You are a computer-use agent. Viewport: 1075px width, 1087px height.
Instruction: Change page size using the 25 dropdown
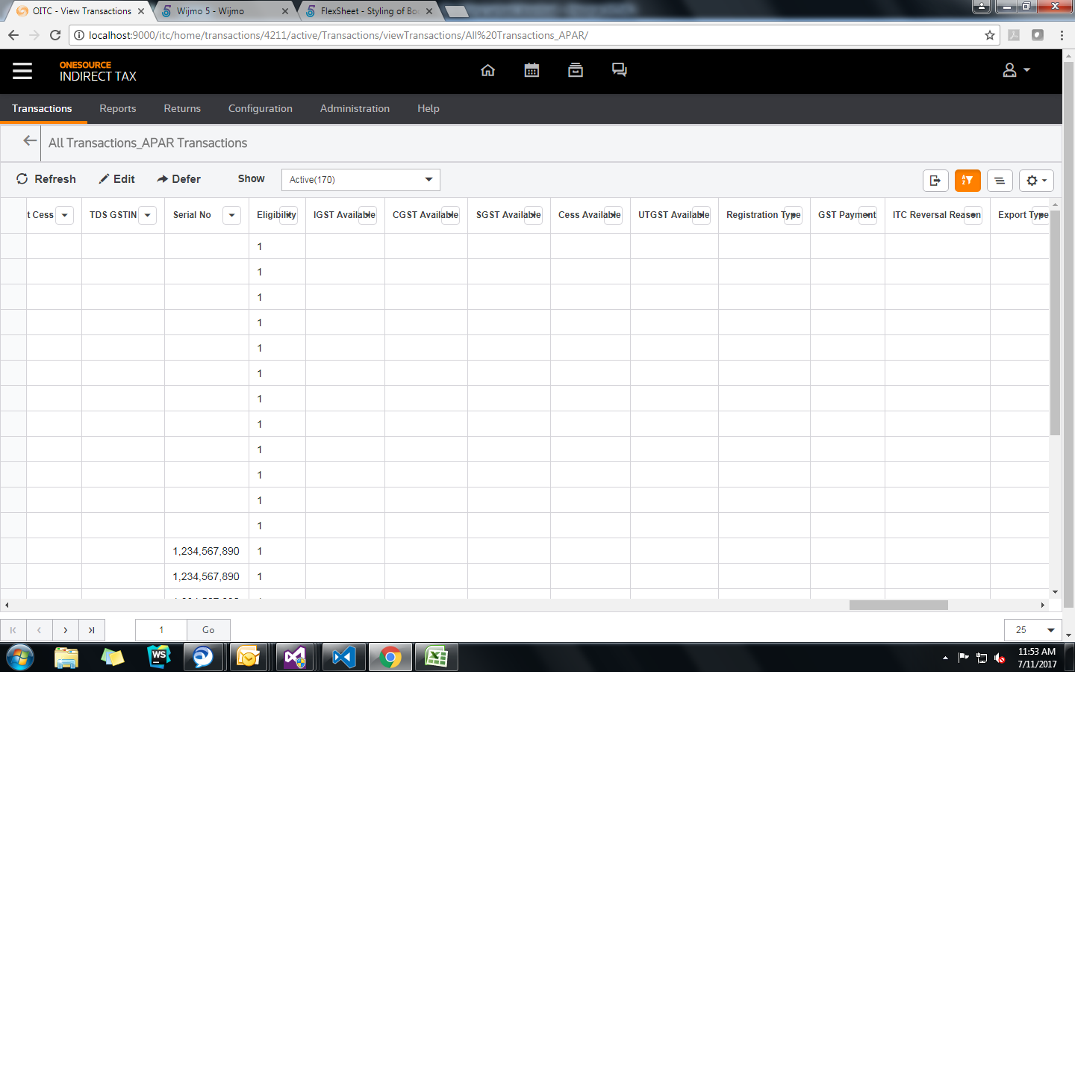(x=1033, y=630)
